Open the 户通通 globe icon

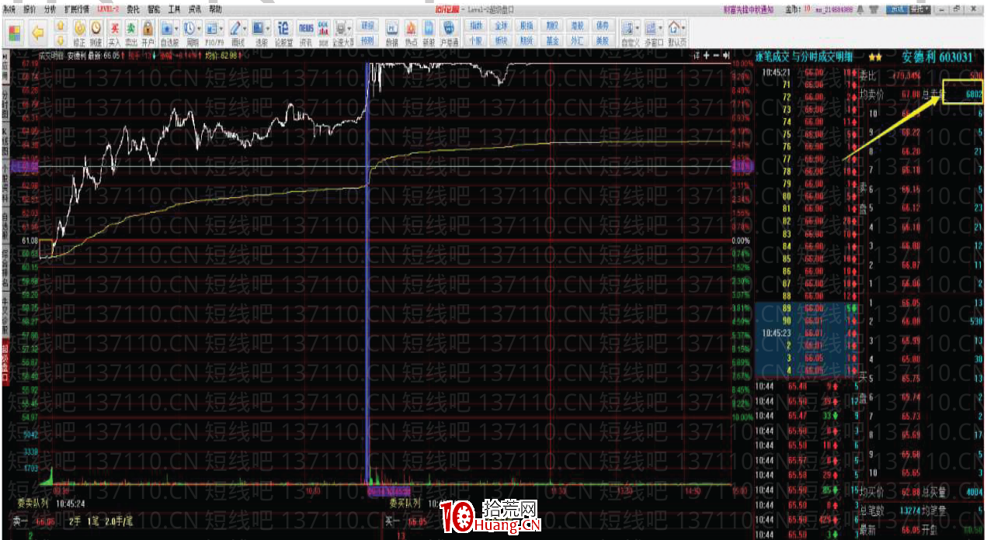[449, 27]
